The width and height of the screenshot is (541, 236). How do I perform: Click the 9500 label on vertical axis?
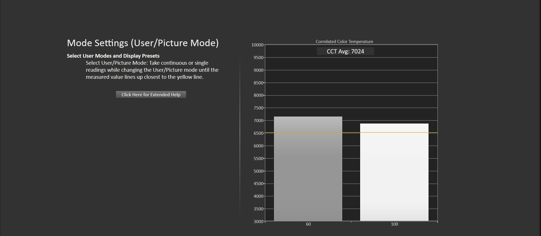click(x=258, y=58)
